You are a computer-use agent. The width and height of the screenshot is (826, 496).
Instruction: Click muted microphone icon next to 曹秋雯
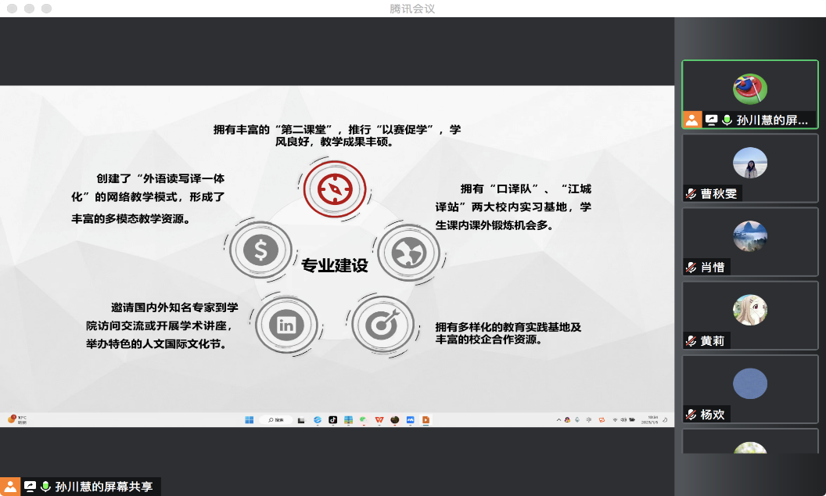point(691,194)
